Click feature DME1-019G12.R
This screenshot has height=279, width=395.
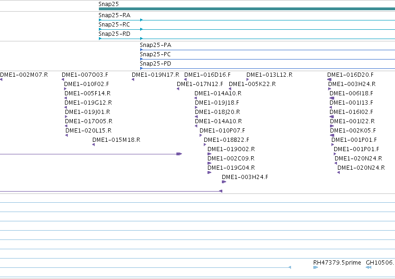tap(88, 103)
